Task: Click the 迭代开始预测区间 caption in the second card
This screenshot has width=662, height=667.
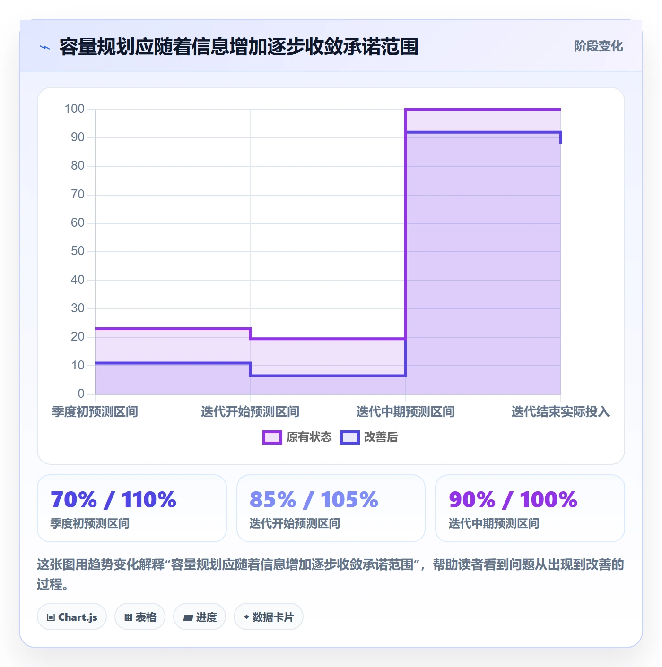Action: click(x=295, y=523)
